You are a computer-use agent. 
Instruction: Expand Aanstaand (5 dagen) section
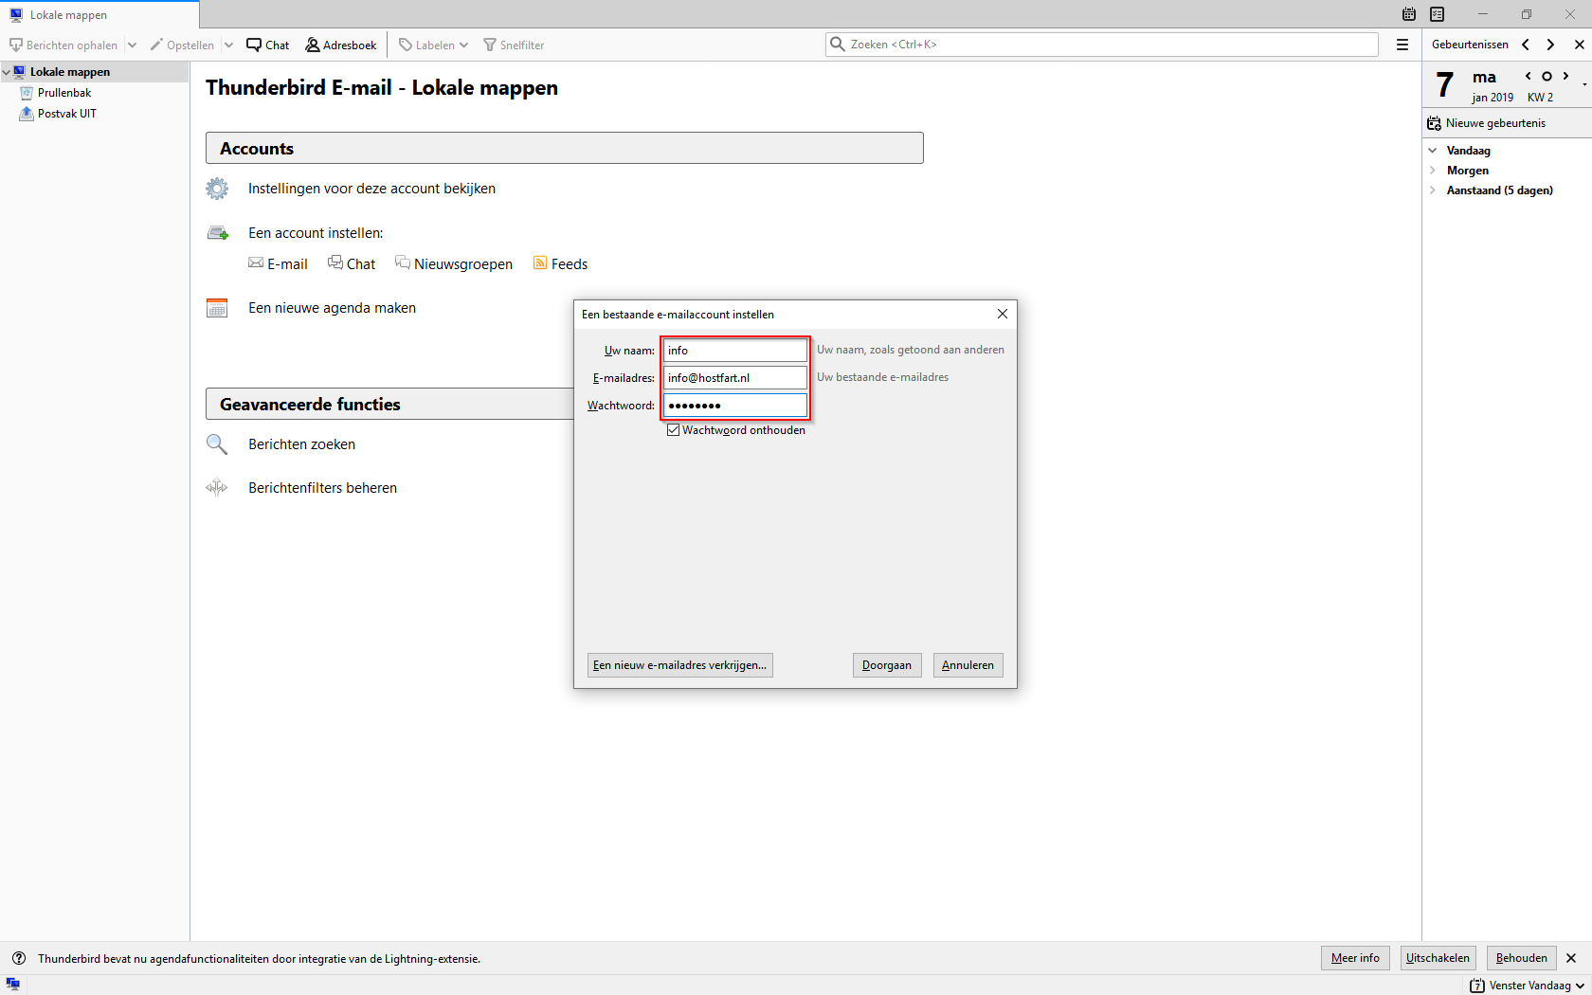coord(1433,190)
